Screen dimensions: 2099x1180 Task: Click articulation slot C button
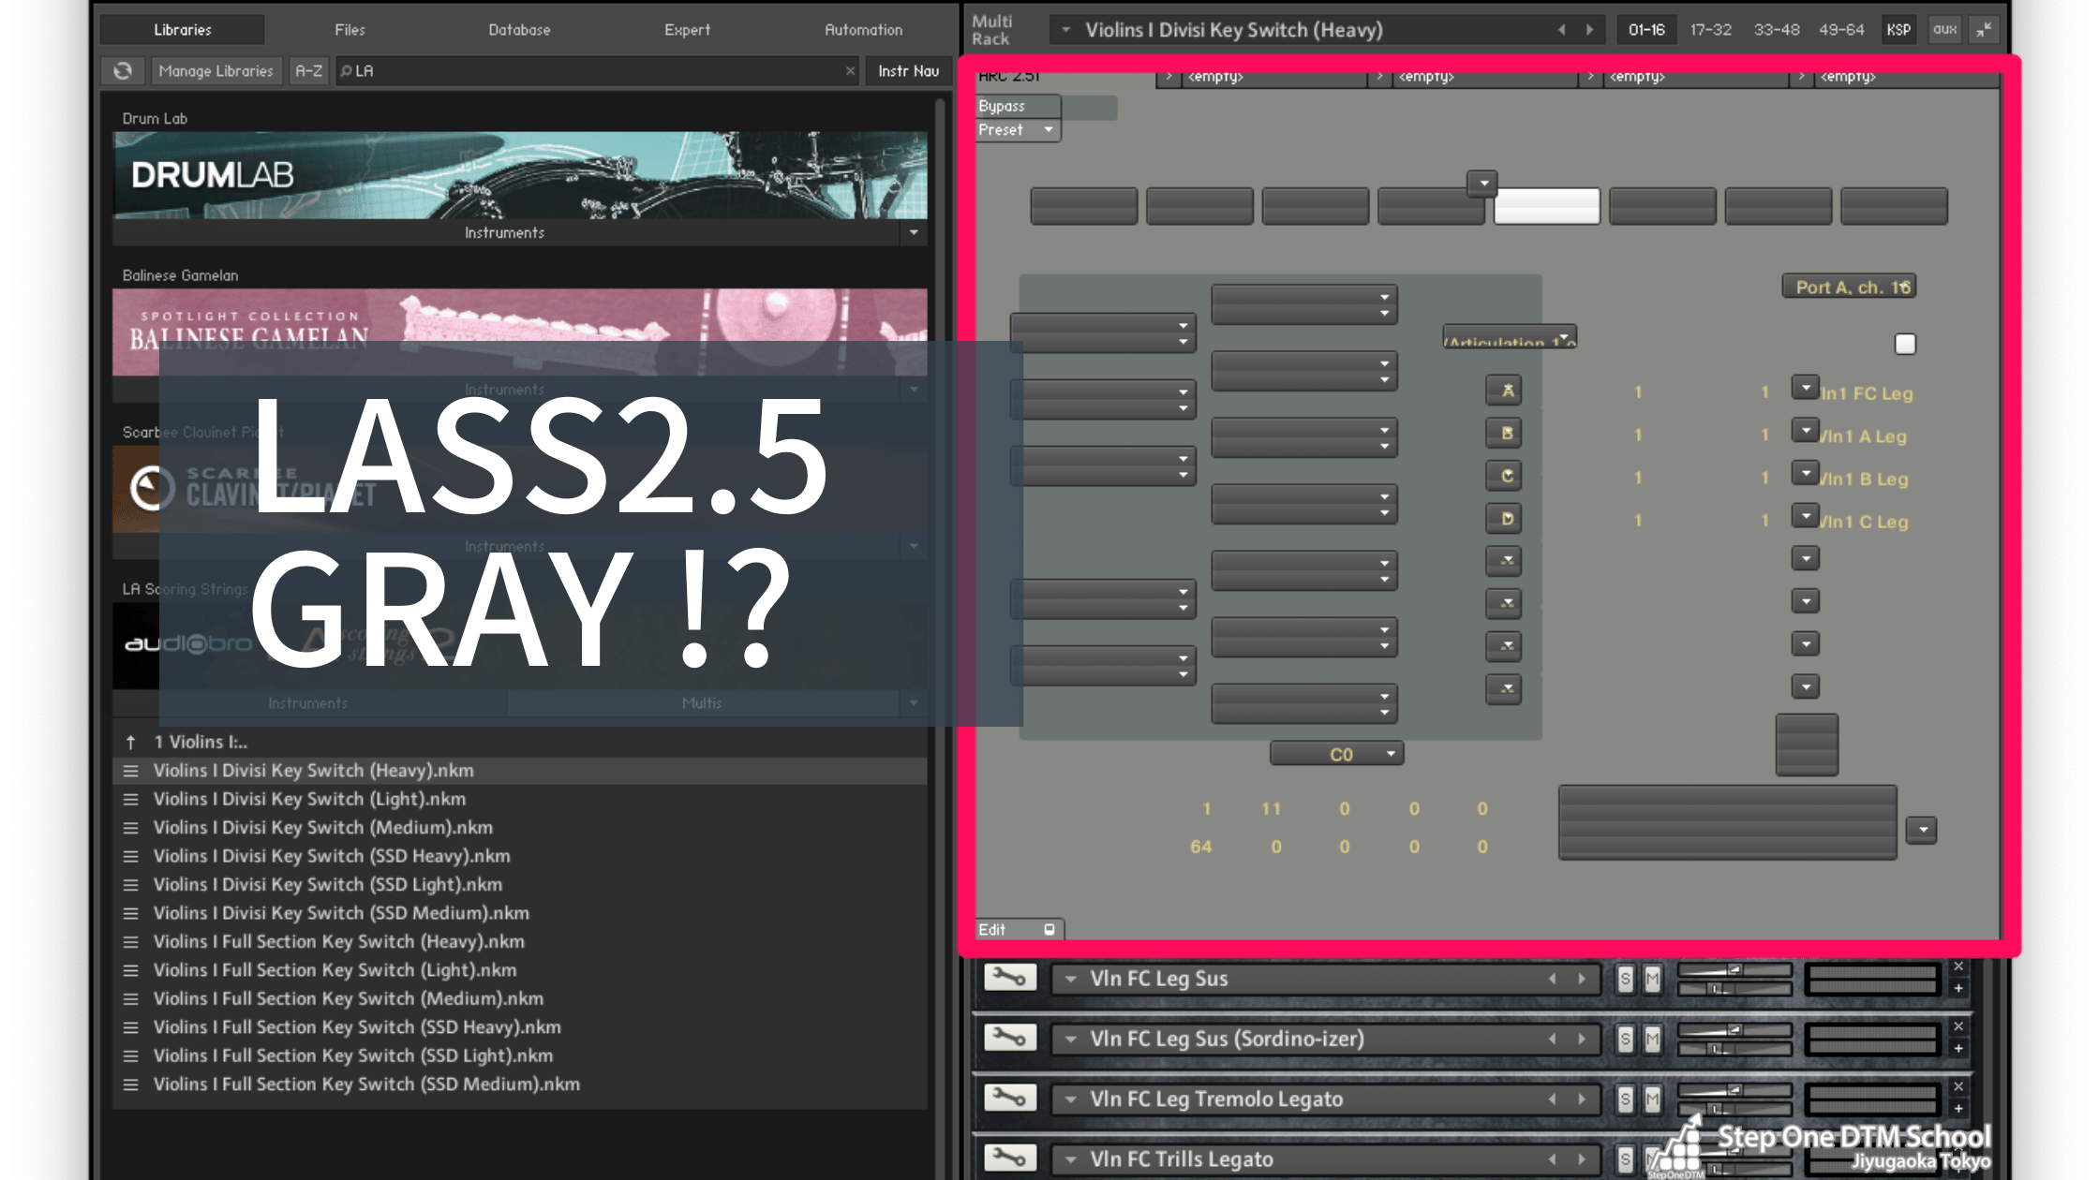point(1504,476)
